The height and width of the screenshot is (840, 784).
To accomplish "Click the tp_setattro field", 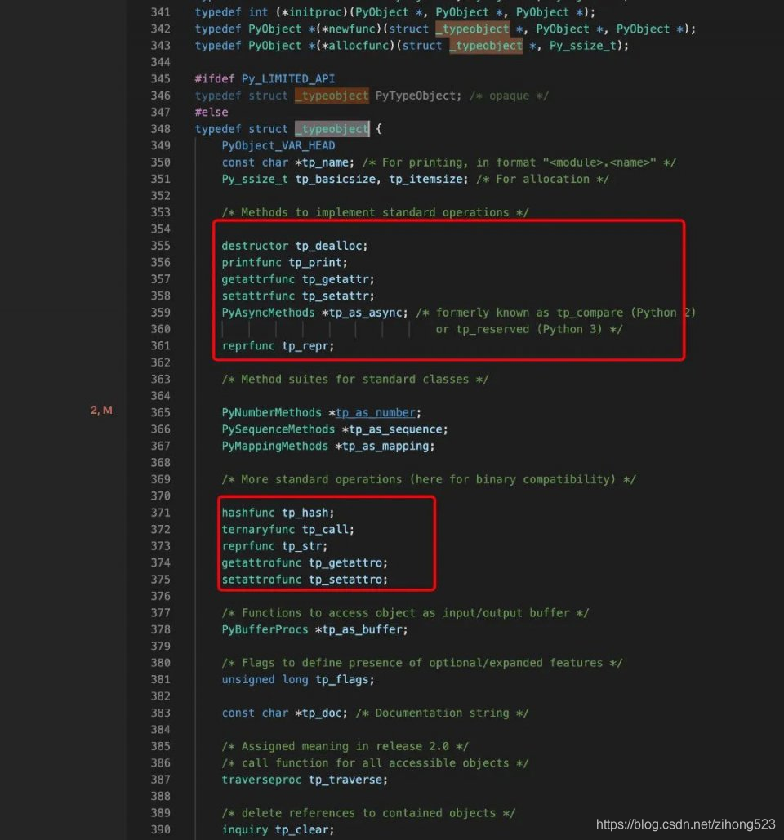I will pyautogui.click(x=345, y=579).
